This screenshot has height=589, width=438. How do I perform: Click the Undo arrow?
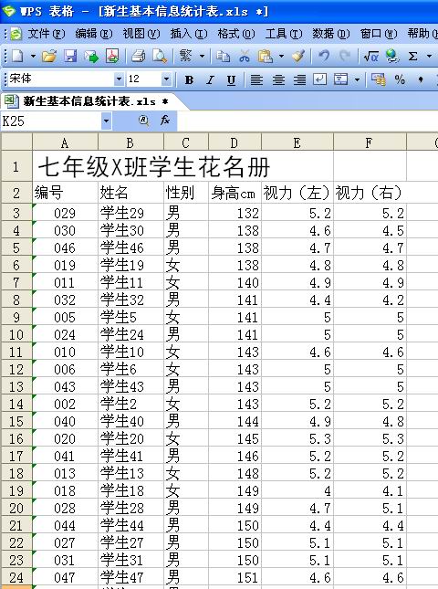coord(324,57)
